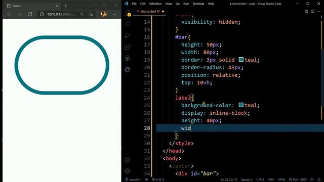This screenshot has width=324, height=182.
Task: Click the add to favorites star icon
Action: 91,14
